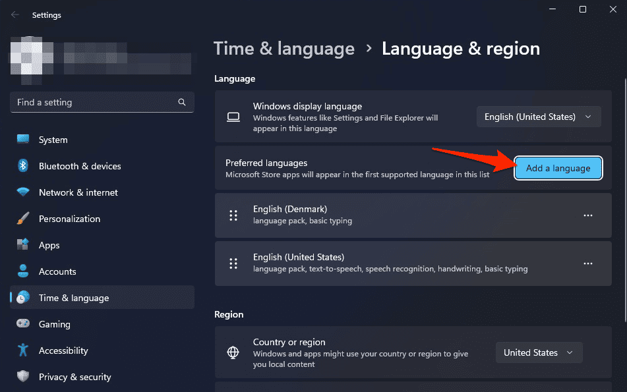Select the Network & internet Wi-Fi icon

(x=23, y=192)
